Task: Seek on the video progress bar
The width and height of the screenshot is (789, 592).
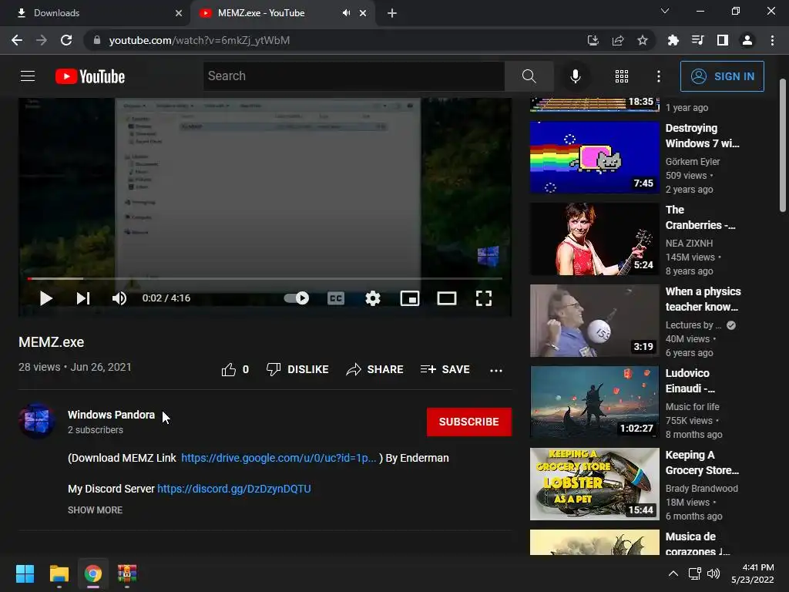Action: pos(265,278)
